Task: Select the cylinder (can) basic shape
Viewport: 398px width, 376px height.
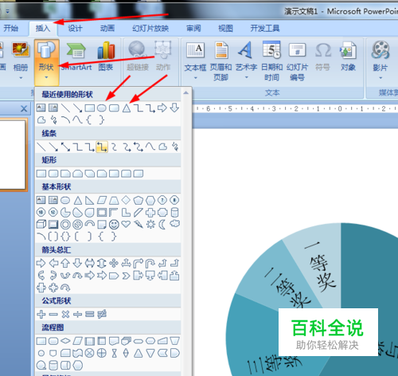Action: coord(174,212)
